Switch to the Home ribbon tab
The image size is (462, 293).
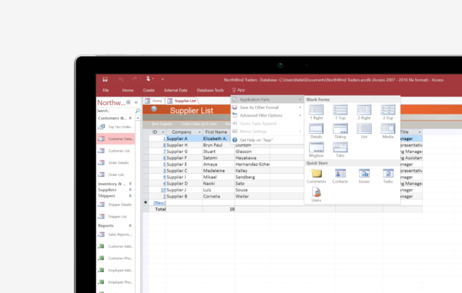tap(128, 90)
